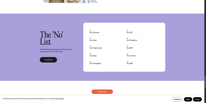
Task: Reject the cookies
Action: tap(188, 99)
